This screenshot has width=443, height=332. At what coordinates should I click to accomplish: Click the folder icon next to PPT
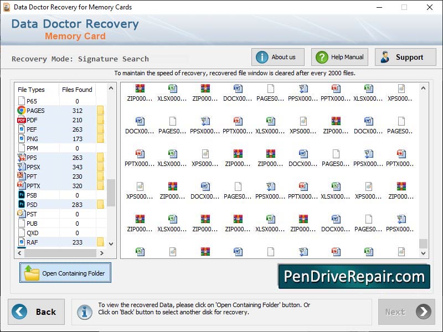(100, 176)
